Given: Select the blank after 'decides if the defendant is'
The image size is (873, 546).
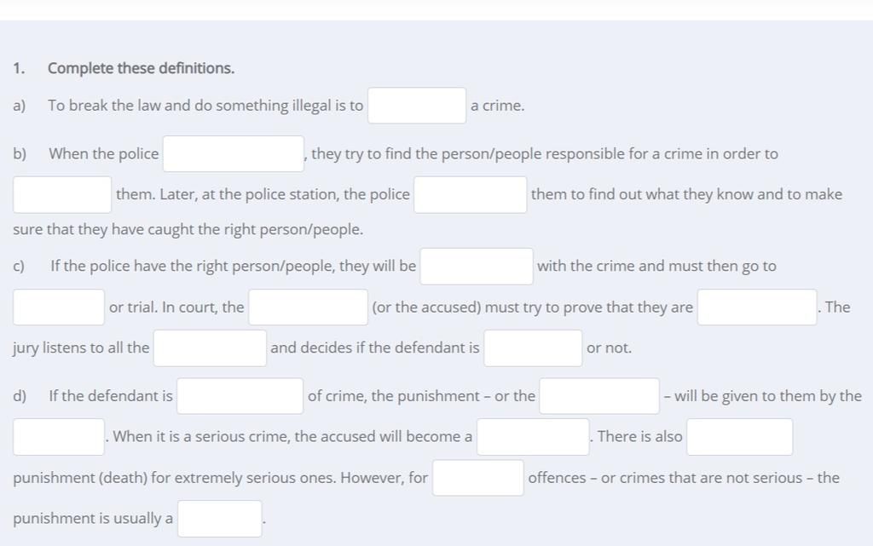Looking at the screenshot, I should point(533,348).
